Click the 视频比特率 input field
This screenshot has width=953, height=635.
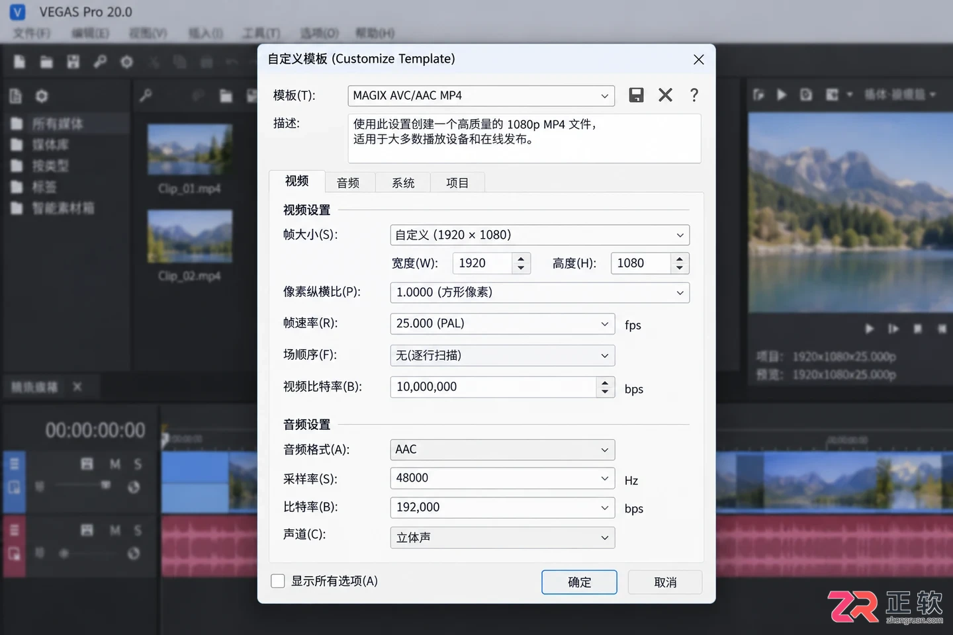[x=494, y=387]
